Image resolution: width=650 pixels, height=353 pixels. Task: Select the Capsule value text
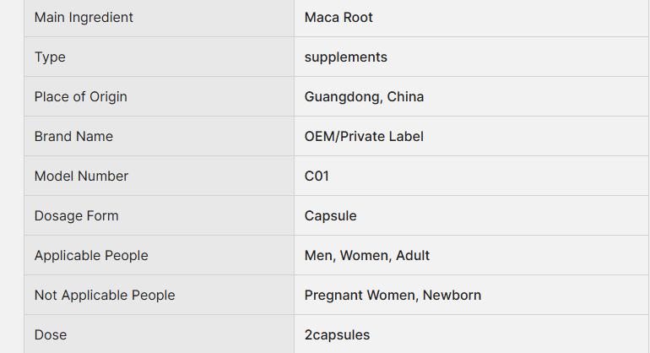tap(330, 216)
